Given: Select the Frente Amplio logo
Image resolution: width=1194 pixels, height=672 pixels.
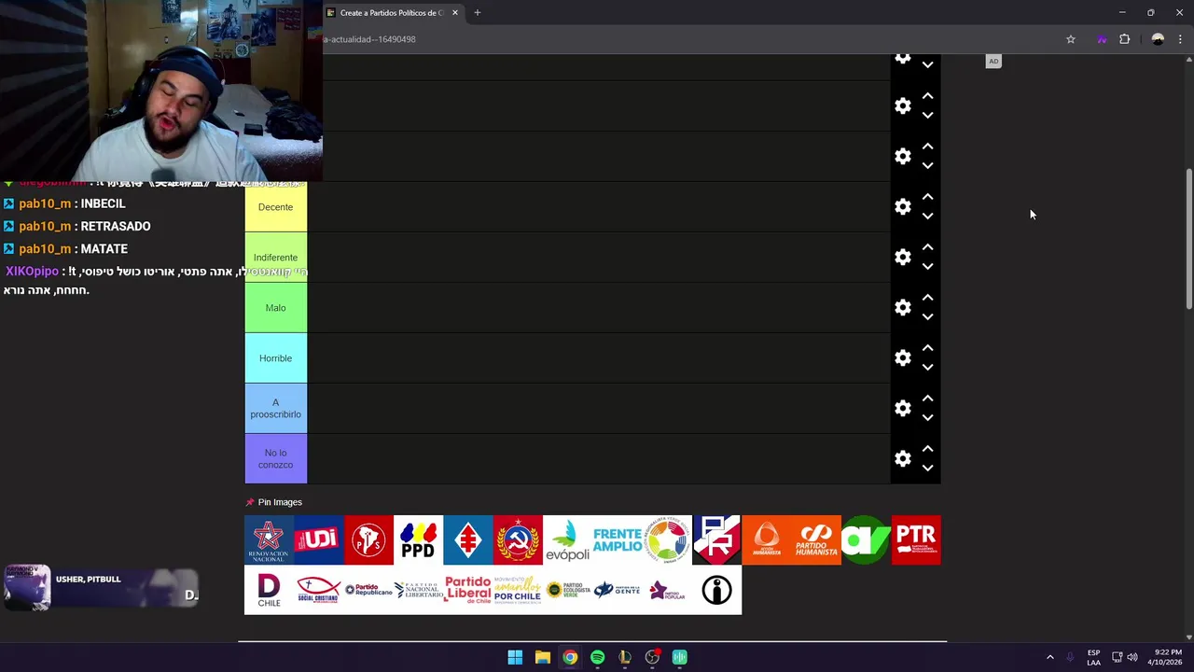Looking at the screenshot, I should coord(617,540).
